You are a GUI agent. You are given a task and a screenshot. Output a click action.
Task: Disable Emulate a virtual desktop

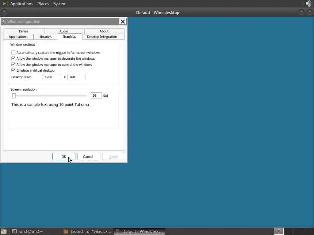[13, 70]
